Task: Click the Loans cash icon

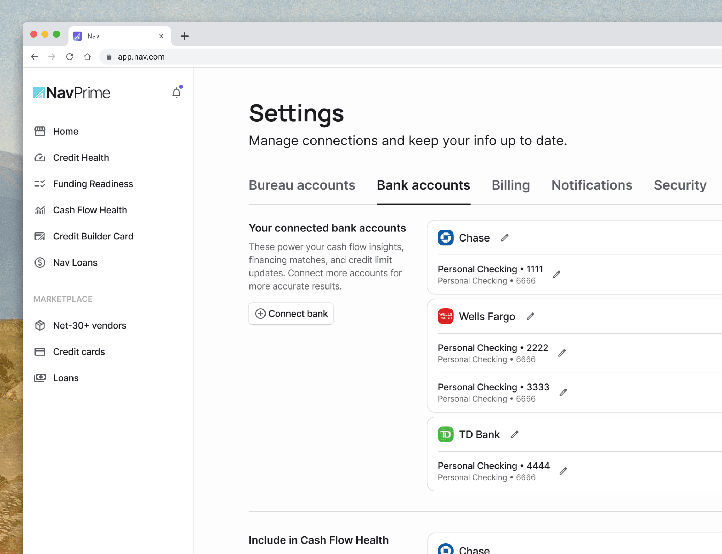Action: [x=40, y=378]
